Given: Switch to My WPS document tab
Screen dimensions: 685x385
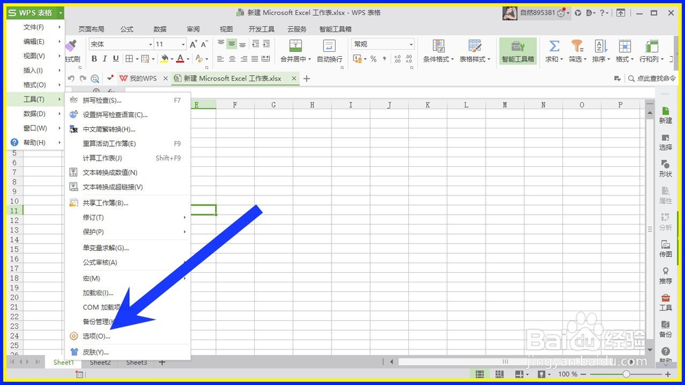Looking at the screenshot, I should coord(143,79).
